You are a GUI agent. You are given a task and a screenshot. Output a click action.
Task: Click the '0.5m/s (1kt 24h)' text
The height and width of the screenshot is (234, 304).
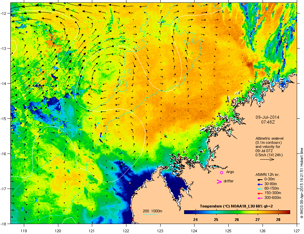(x=269, y=155)
